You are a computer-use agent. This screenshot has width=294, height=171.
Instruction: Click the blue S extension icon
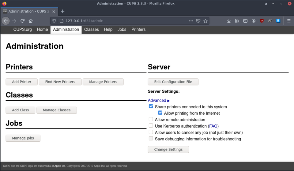click(278, 21)
